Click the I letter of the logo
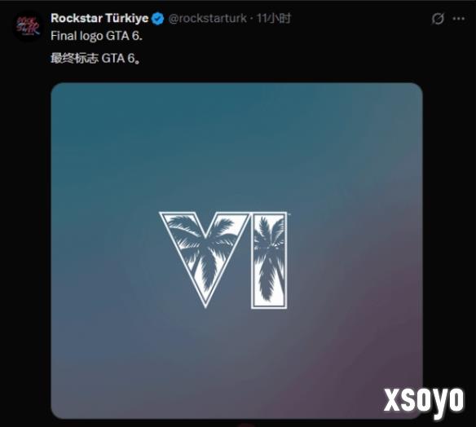Screen dimensions: 476x427 (x=269, y=261)
